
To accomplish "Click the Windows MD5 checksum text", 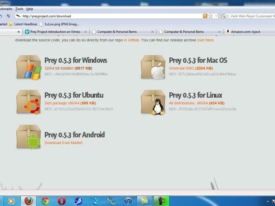I will [x=76, y=74].
